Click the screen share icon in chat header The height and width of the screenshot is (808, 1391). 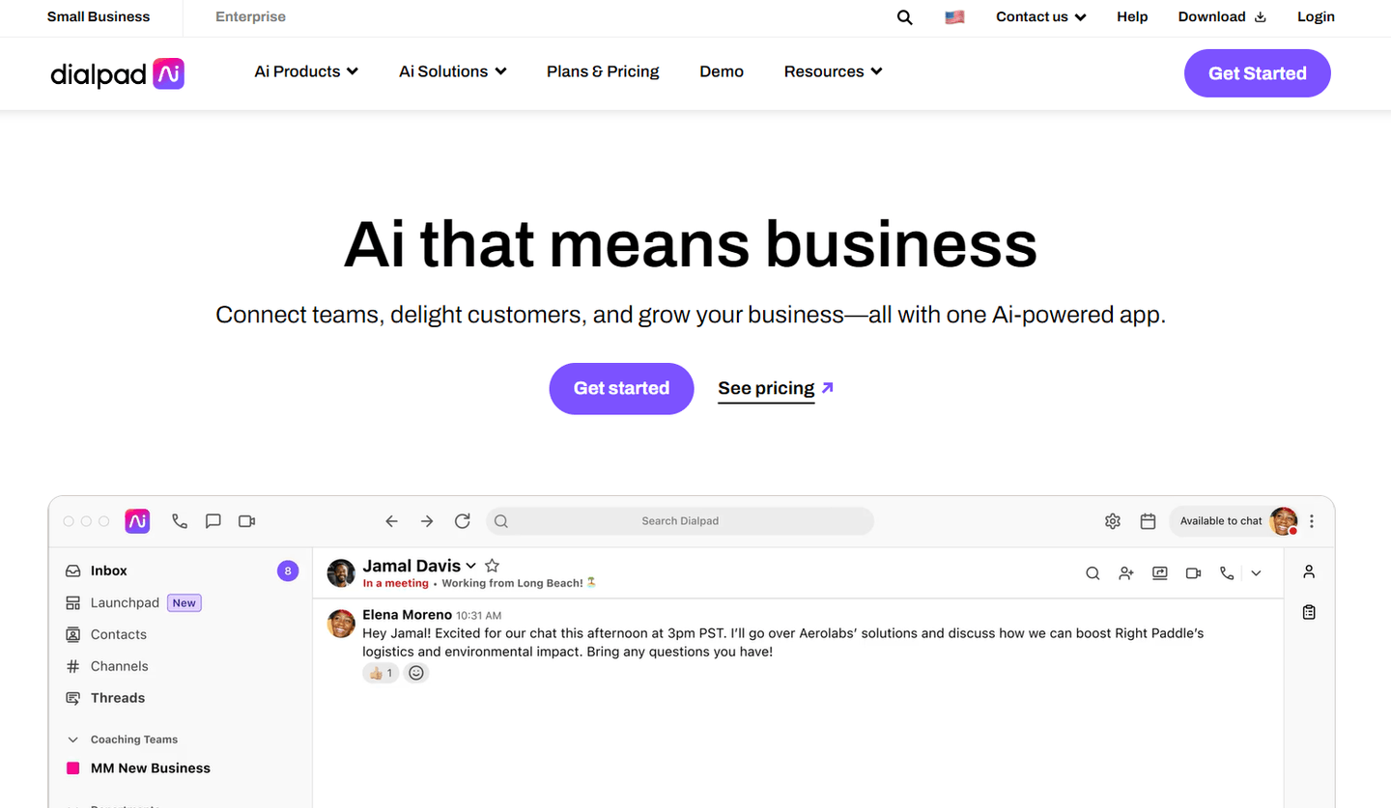(1160, 573)
